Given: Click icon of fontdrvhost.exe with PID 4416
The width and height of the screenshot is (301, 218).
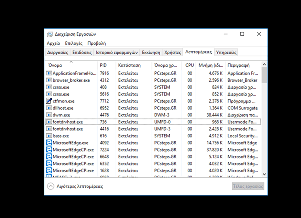Looking at the screenshot, I should (x=49, y=129).
